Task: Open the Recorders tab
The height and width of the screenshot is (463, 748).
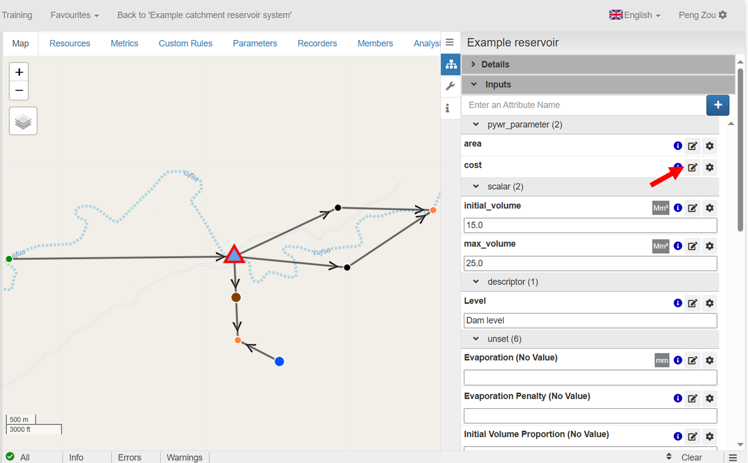Action: click(317, 43)
